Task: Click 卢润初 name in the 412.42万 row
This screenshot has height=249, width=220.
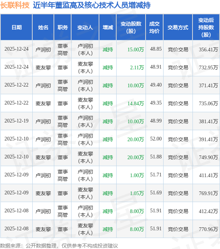Action: [43, 211]
